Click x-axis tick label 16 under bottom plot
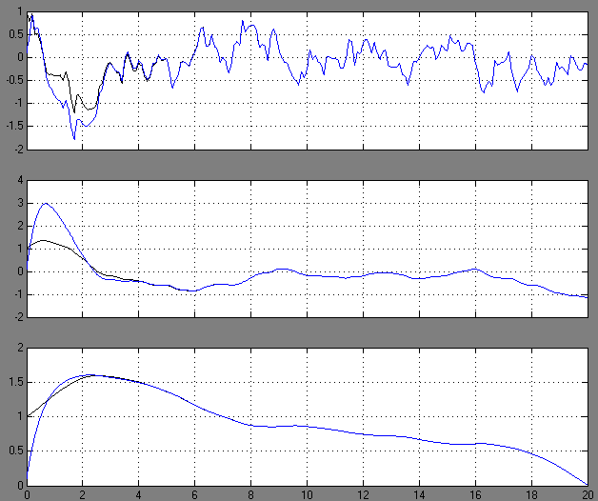Viewport: 598px width, 501px height. (x=475, y=495)
